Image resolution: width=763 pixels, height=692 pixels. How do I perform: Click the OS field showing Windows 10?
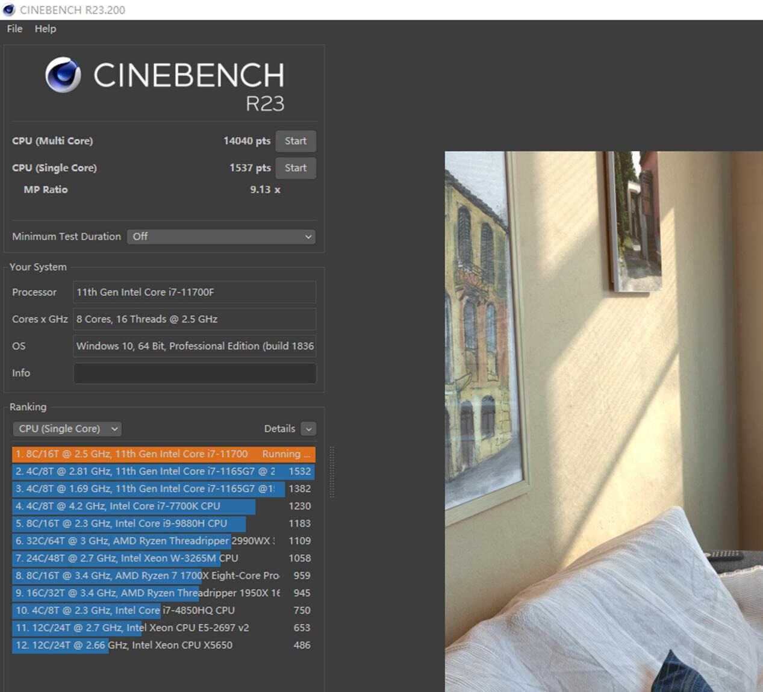pos(195,346)
